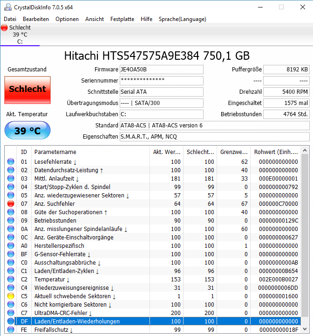Click the blue status icon for Lesefehlerrate
The image size is (313, 336).
coord(11,161)
